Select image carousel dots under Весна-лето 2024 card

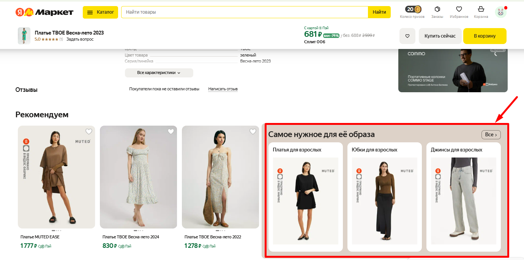pyautogui.click(x=139, y=230)
